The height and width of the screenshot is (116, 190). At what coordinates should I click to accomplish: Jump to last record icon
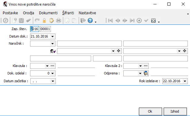tap(132, 20)
